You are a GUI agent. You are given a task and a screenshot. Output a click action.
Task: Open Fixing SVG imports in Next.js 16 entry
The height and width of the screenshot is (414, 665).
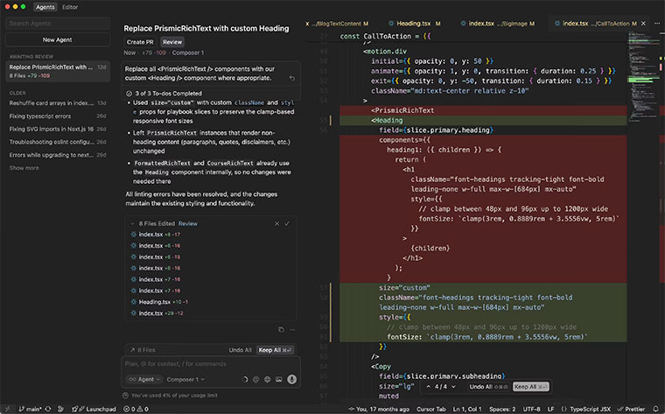tap(57, 129)
